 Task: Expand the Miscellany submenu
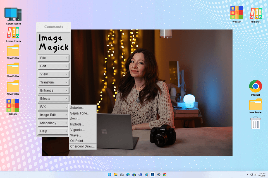point(54,123)
